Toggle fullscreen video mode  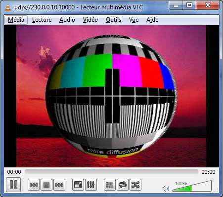click(x=78, y=185)
